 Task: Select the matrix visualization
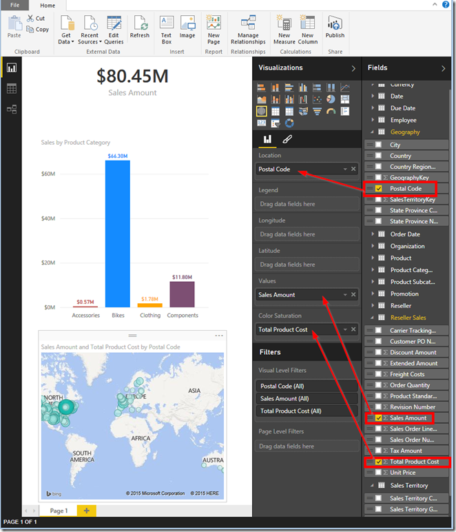pos(289,111)
